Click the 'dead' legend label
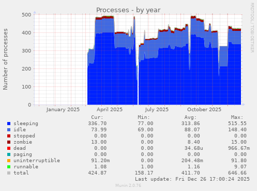257x191 pixels. click(x=20, y=148)
